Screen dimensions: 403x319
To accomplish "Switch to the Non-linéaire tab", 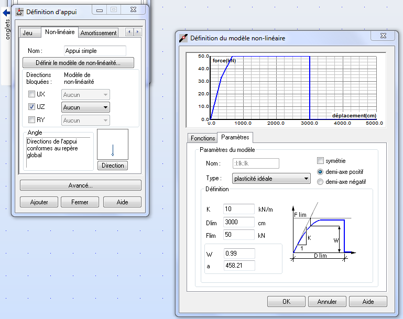I will 60,32.
